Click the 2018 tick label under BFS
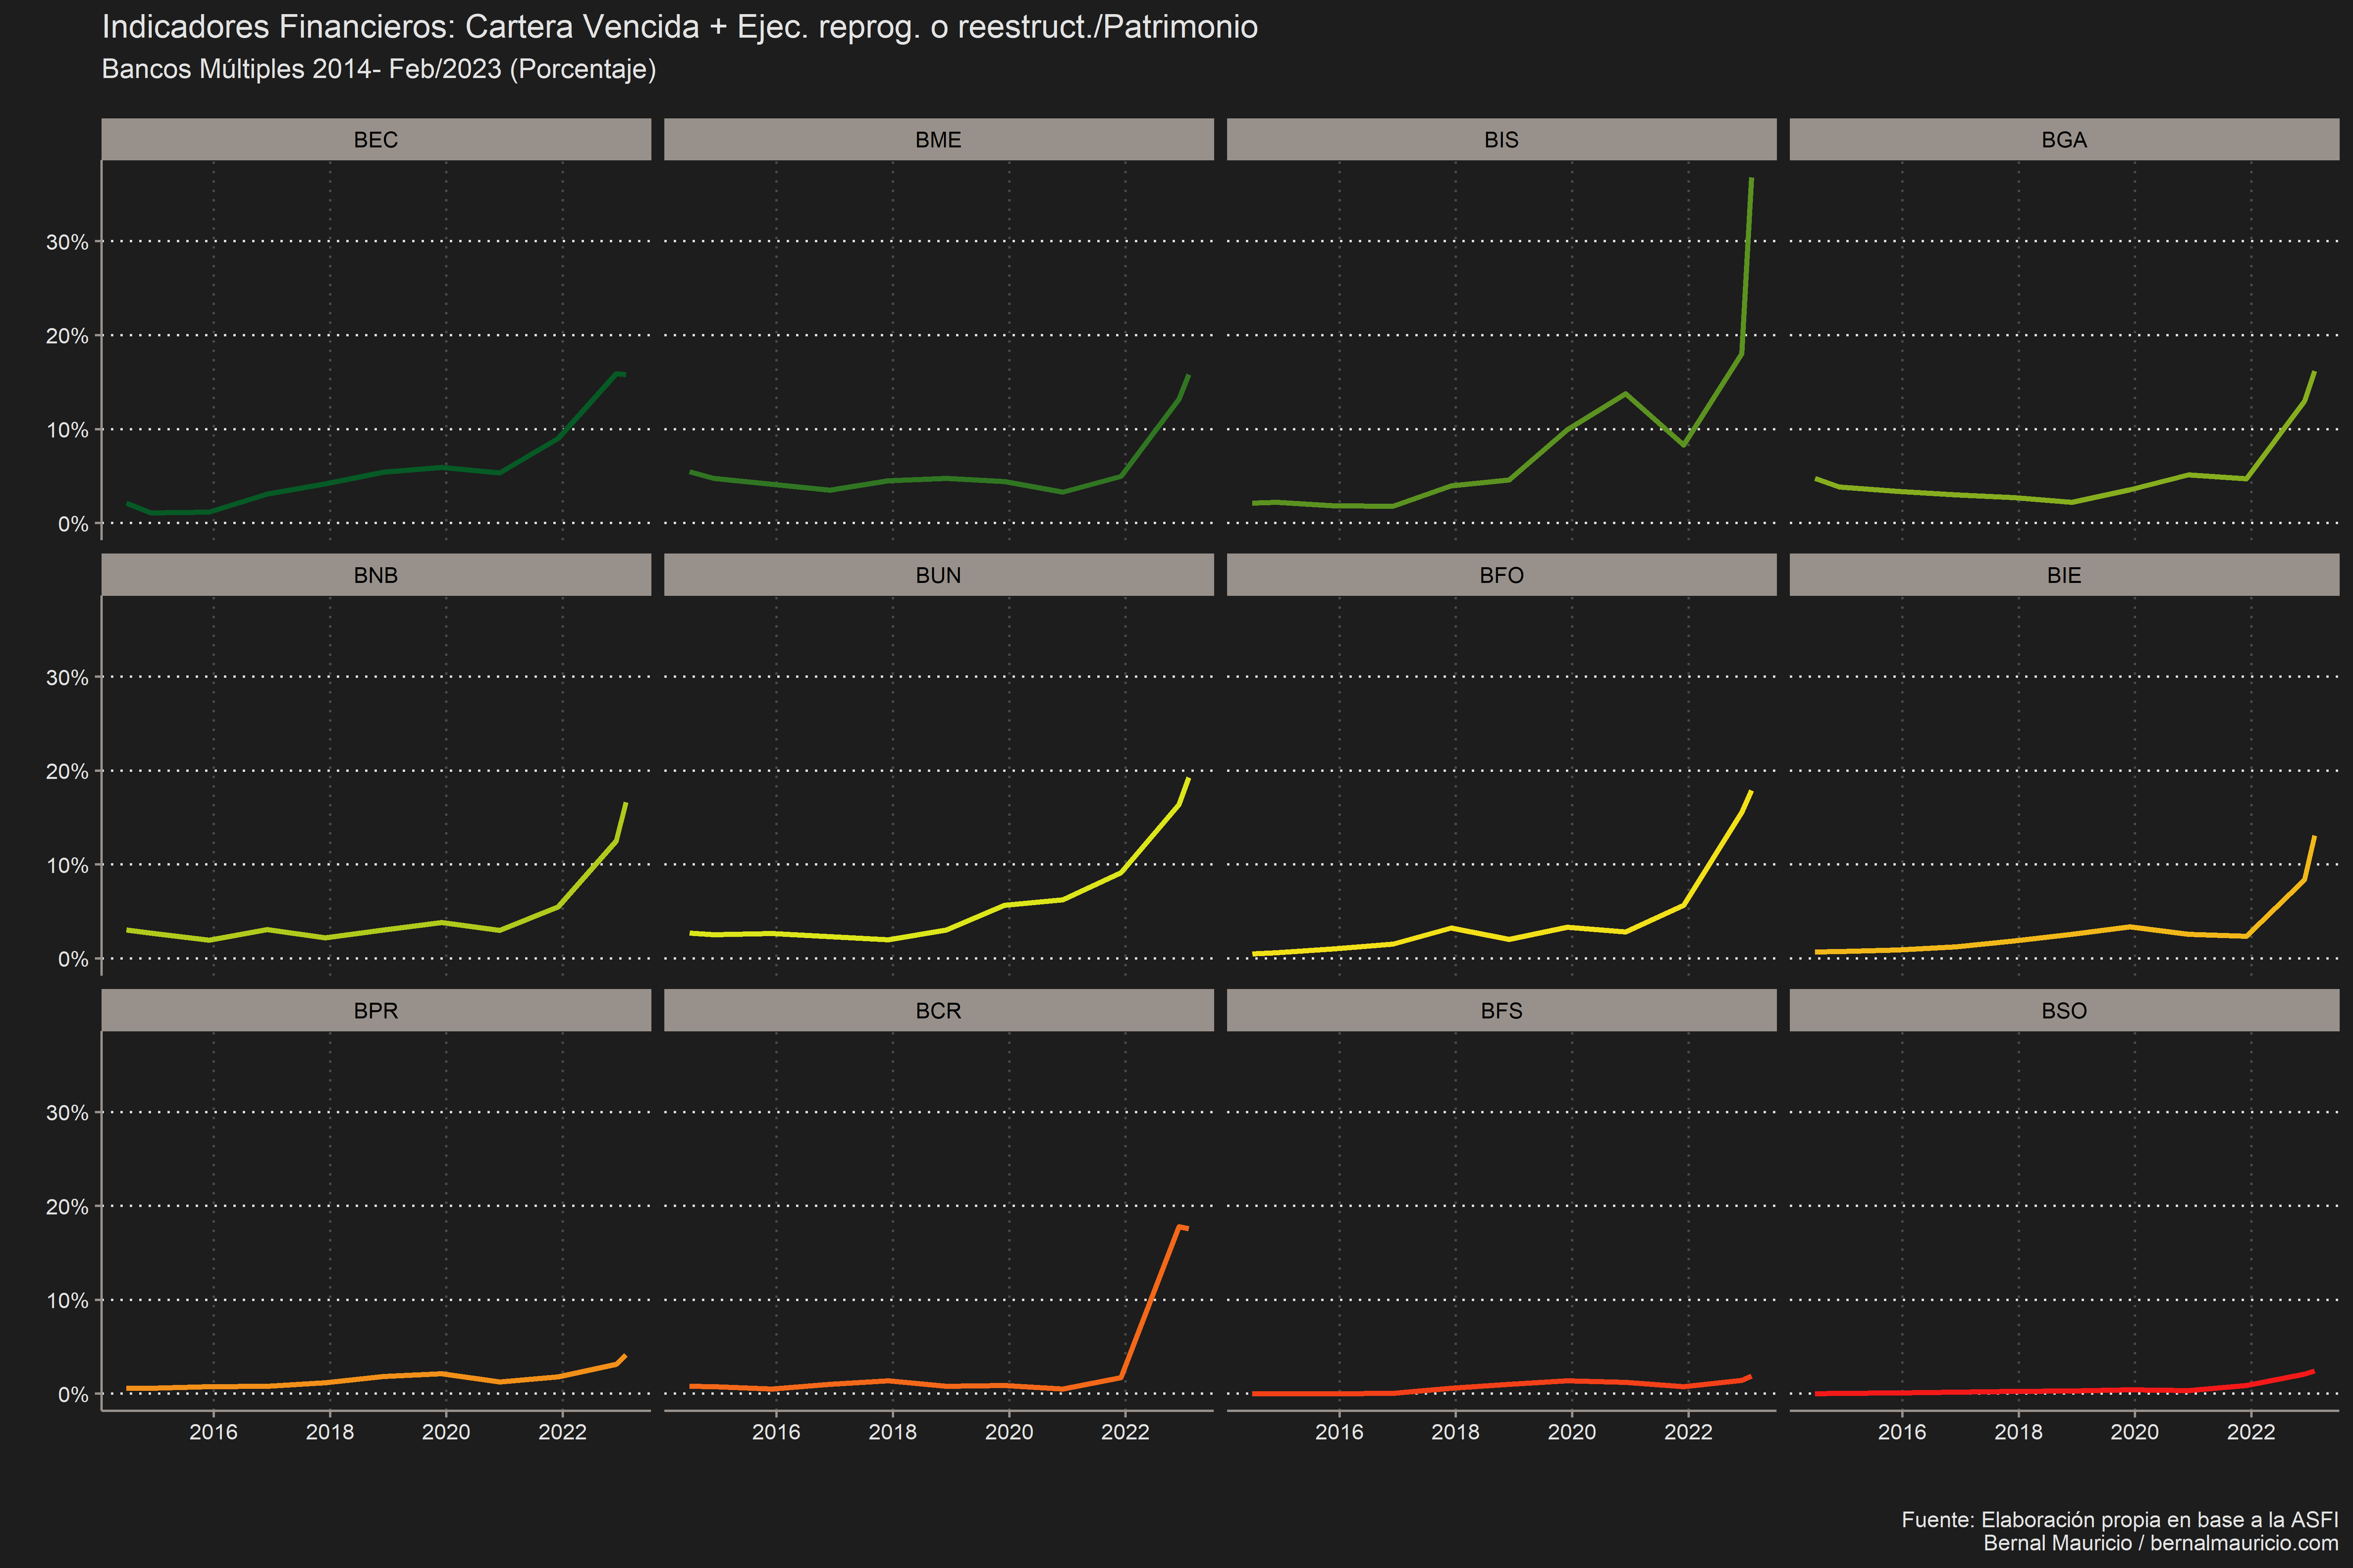 point(1456,1432)
